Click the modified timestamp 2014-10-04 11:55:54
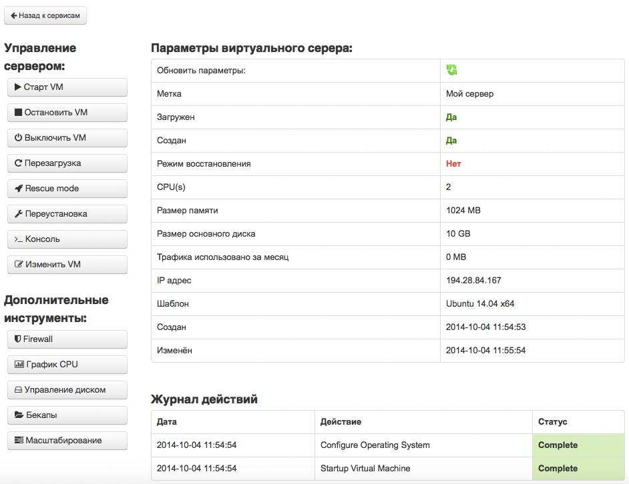The height and width of the screenshot is (484, 629). pos(485,350)
